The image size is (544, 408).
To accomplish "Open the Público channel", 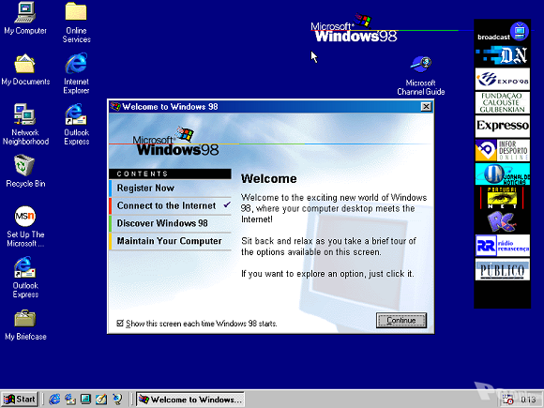I will (x=503, y=269).
